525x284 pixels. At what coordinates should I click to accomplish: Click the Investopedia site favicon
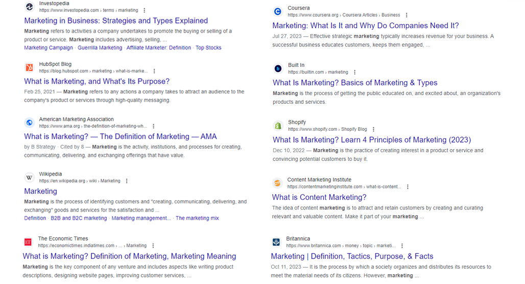[30, 7]
